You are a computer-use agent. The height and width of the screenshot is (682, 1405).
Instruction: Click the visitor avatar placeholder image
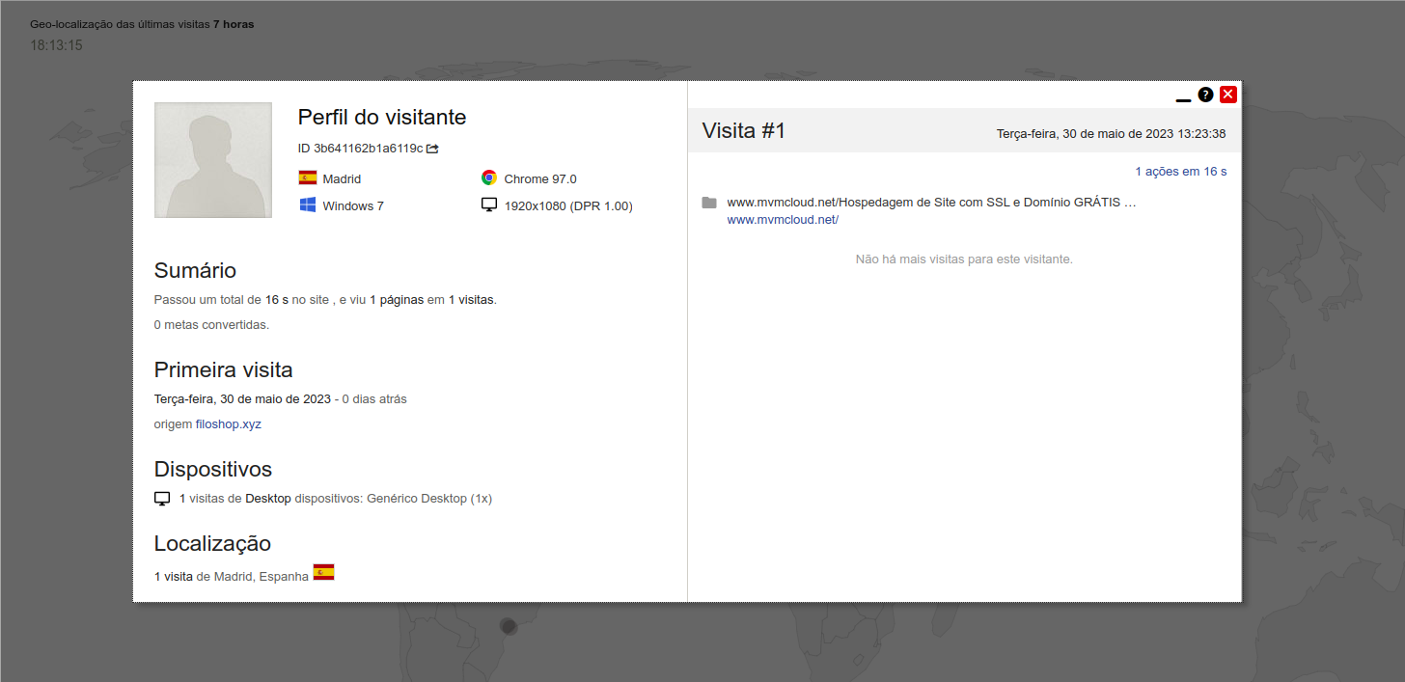tap(213, 160)
